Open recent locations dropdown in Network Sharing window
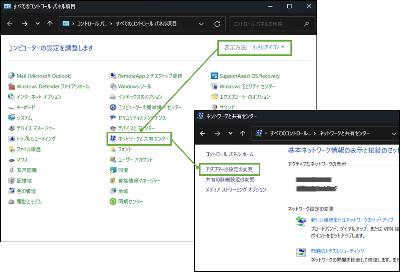 click(x=230, y=133)
